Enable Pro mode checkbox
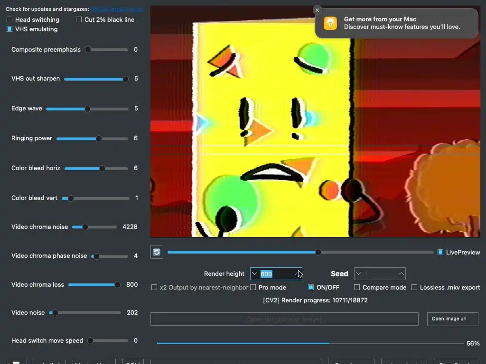486x364 pixels. pyautogui.click(x=253, y=287)
